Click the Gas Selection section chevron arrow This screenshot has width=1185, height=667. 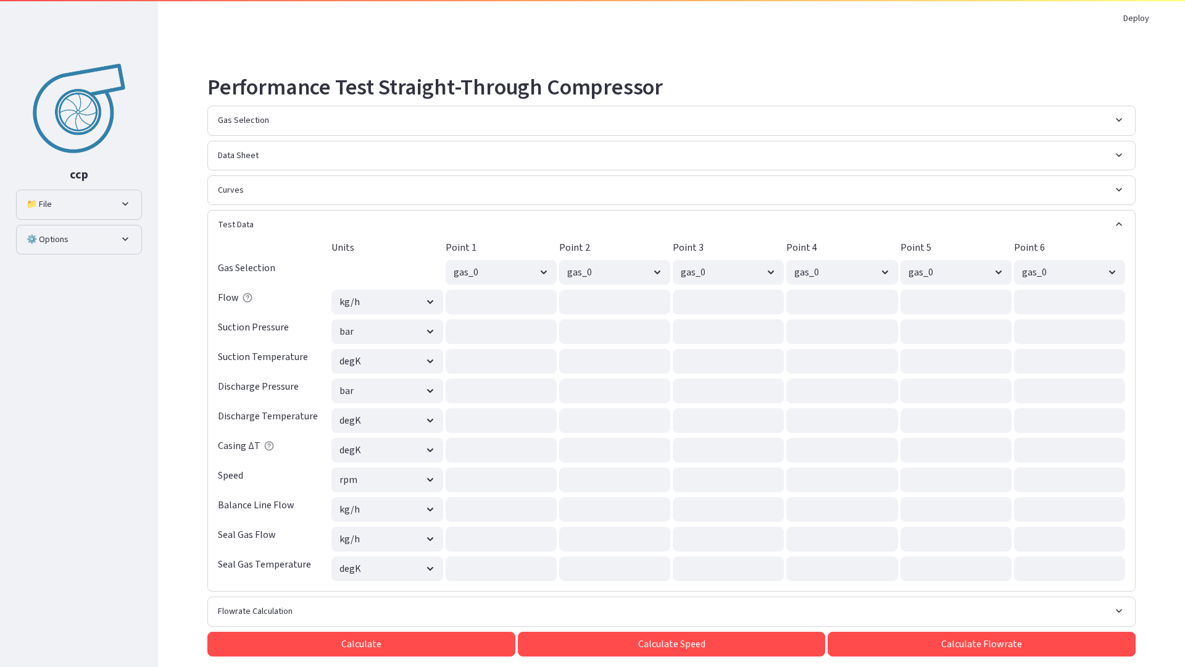(1119, 120)
